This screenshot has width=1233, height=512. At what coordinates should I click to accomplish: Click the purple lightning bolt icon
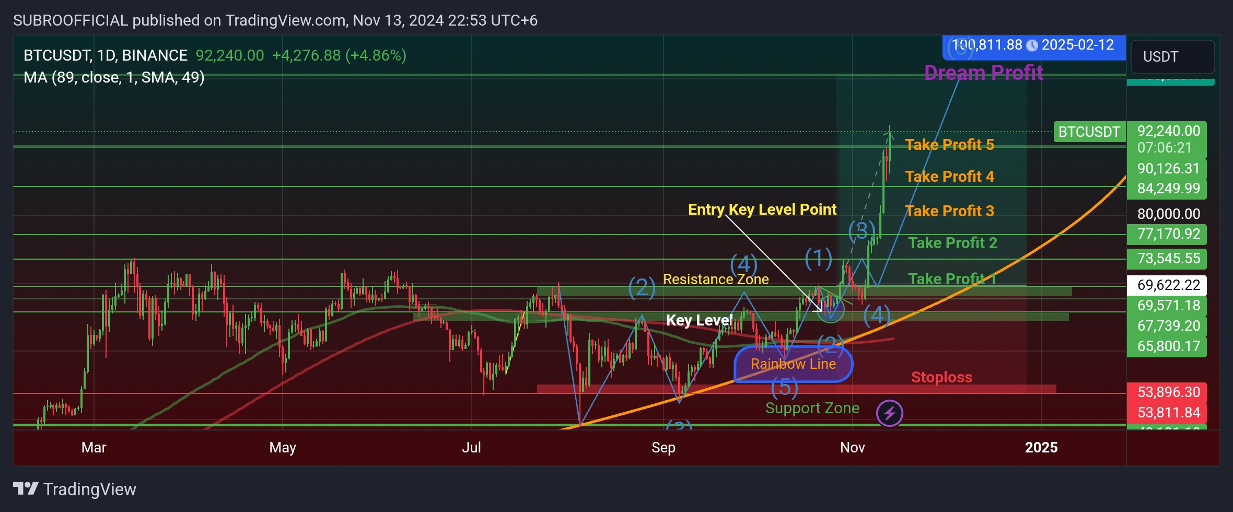pos(889,413)
